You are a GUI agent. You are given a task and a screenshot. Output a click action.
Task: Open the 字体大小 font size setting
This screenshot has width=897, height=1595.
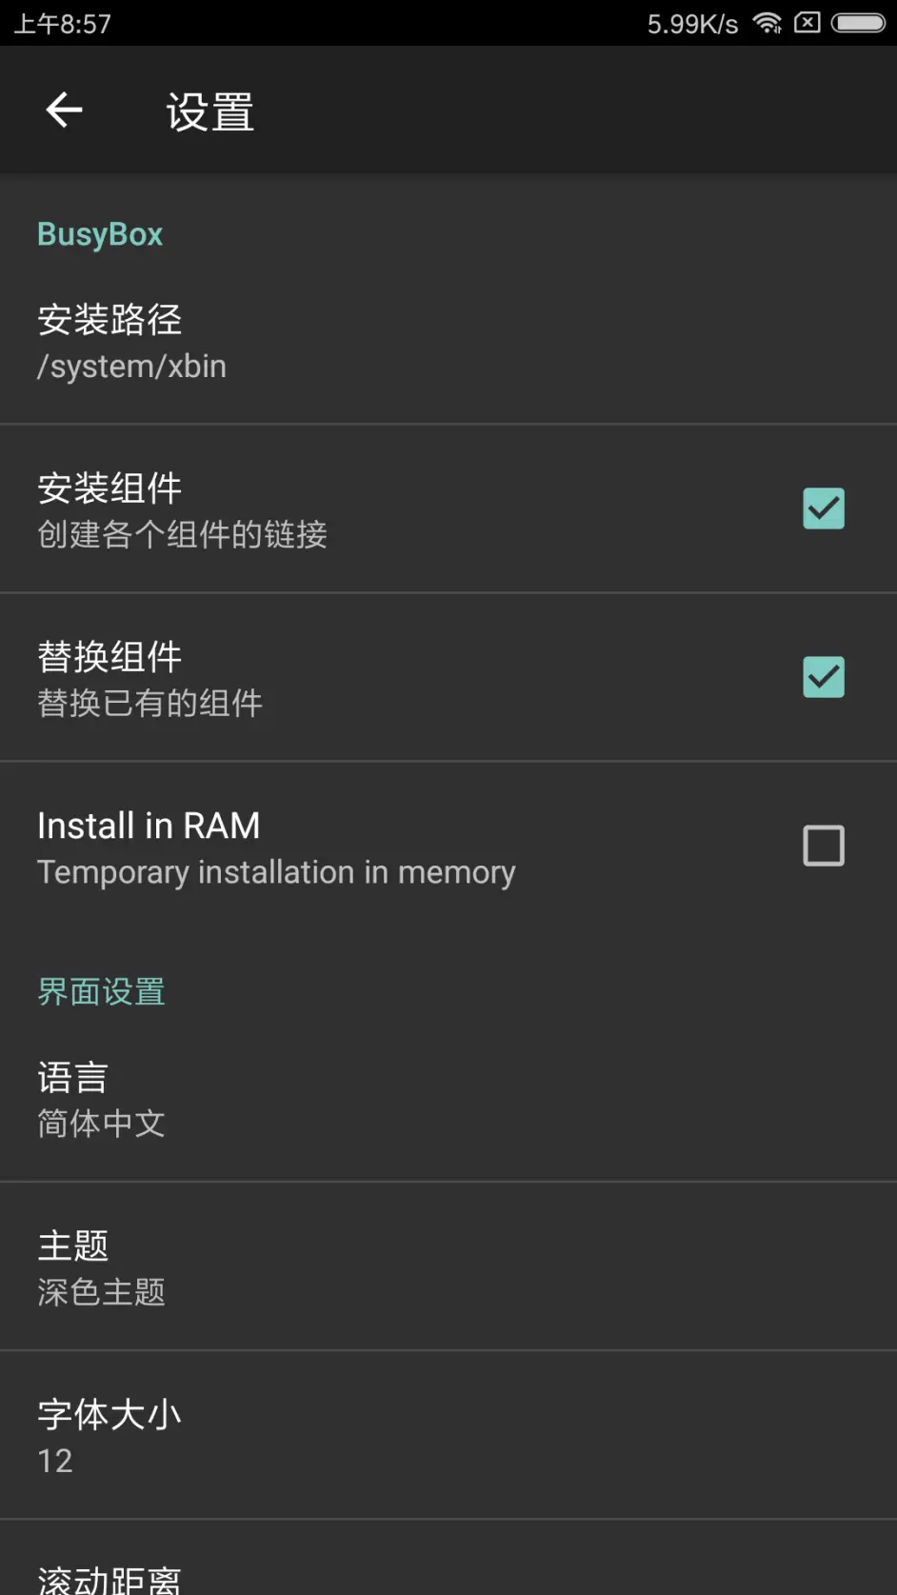point(448,1436)
